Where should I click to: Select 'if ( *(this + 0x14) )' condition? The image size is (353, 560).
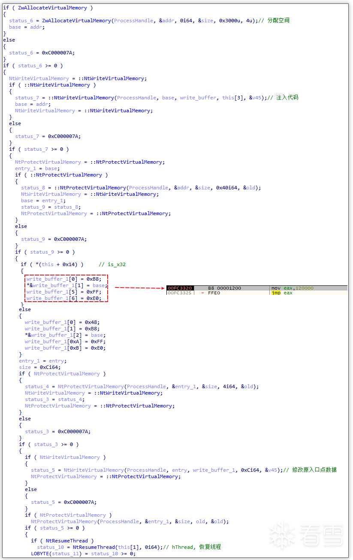52,264
